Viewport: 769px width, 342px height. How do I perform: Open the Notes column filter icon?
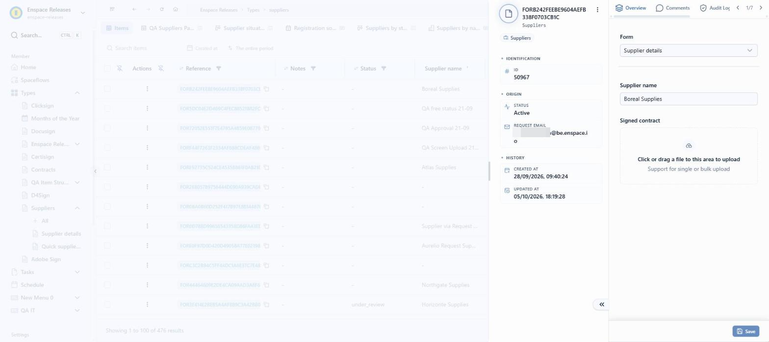click(x=313, y=69)
